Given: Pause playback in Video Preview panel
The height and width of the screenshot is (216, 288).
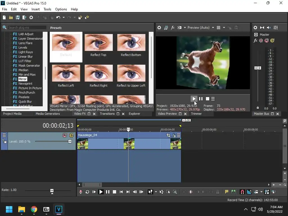Looking at the screenshot, I should tap(201, 99).
